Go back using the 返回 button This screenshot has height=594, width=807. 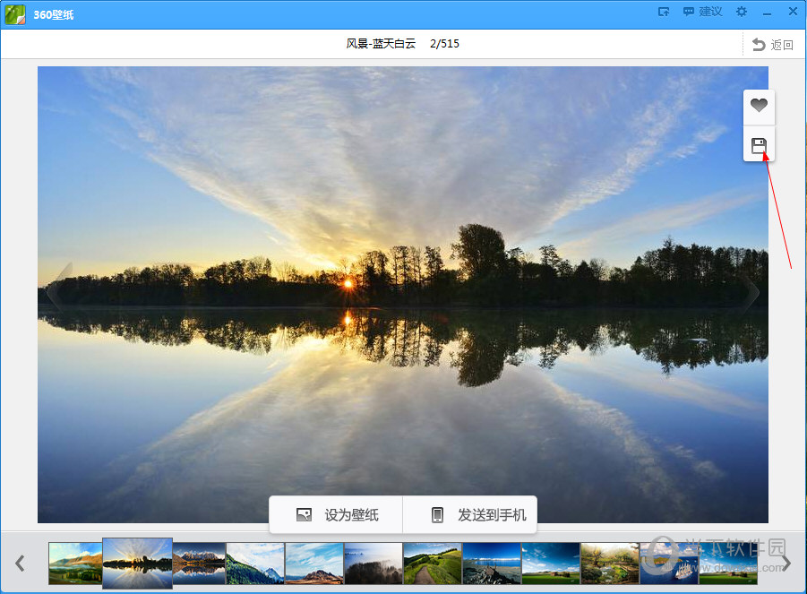click(772, 44)
